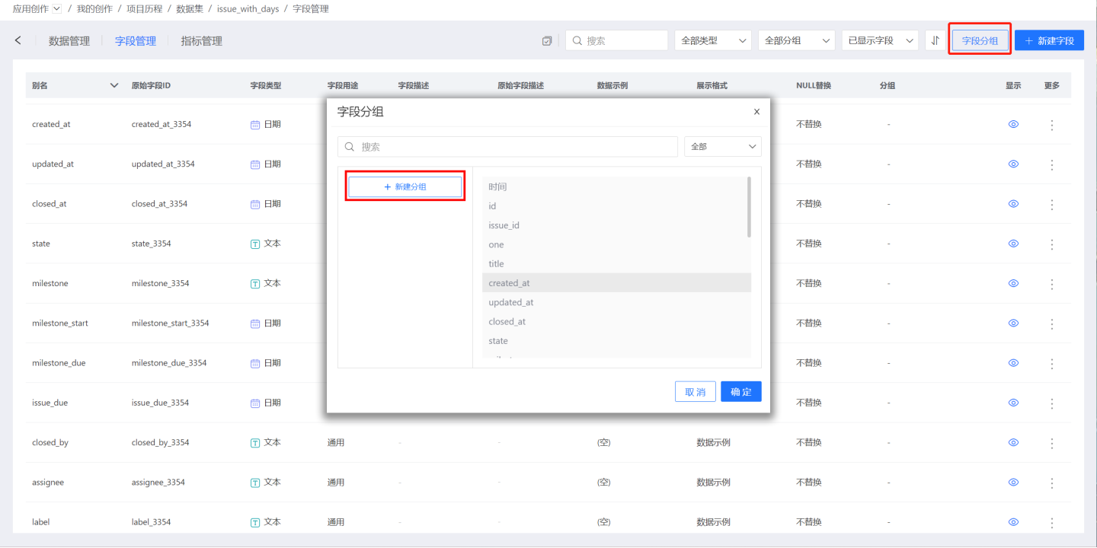Open the 全部类型 dropdown

point(712,40)
